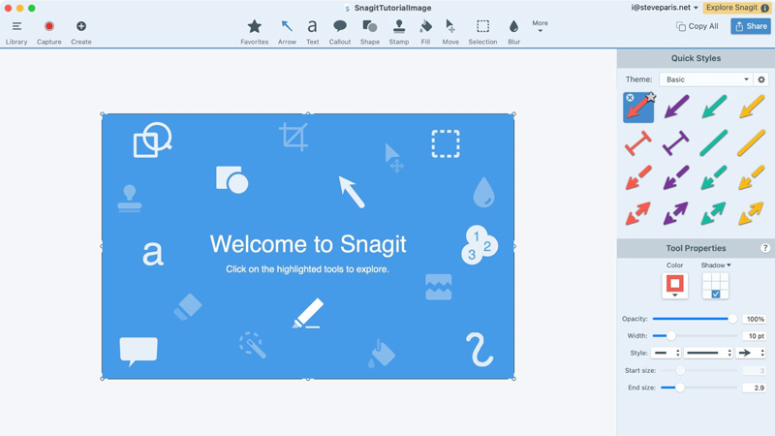Screen dimensions: 775x436
Task: Switch to the Move tool
Action: (x=450, y=33)
